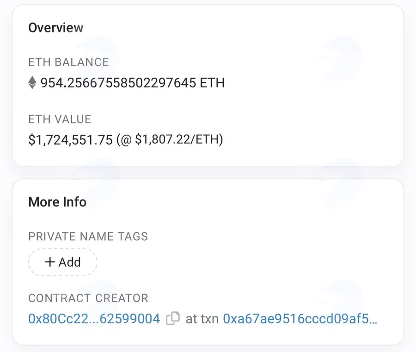Click the Ethereum diamond icon beside balance

(x=32, y=82)
